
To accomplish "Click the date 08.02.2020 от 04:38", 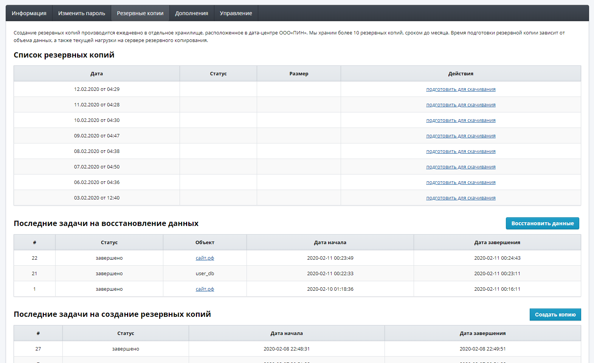I will (97, 151).
